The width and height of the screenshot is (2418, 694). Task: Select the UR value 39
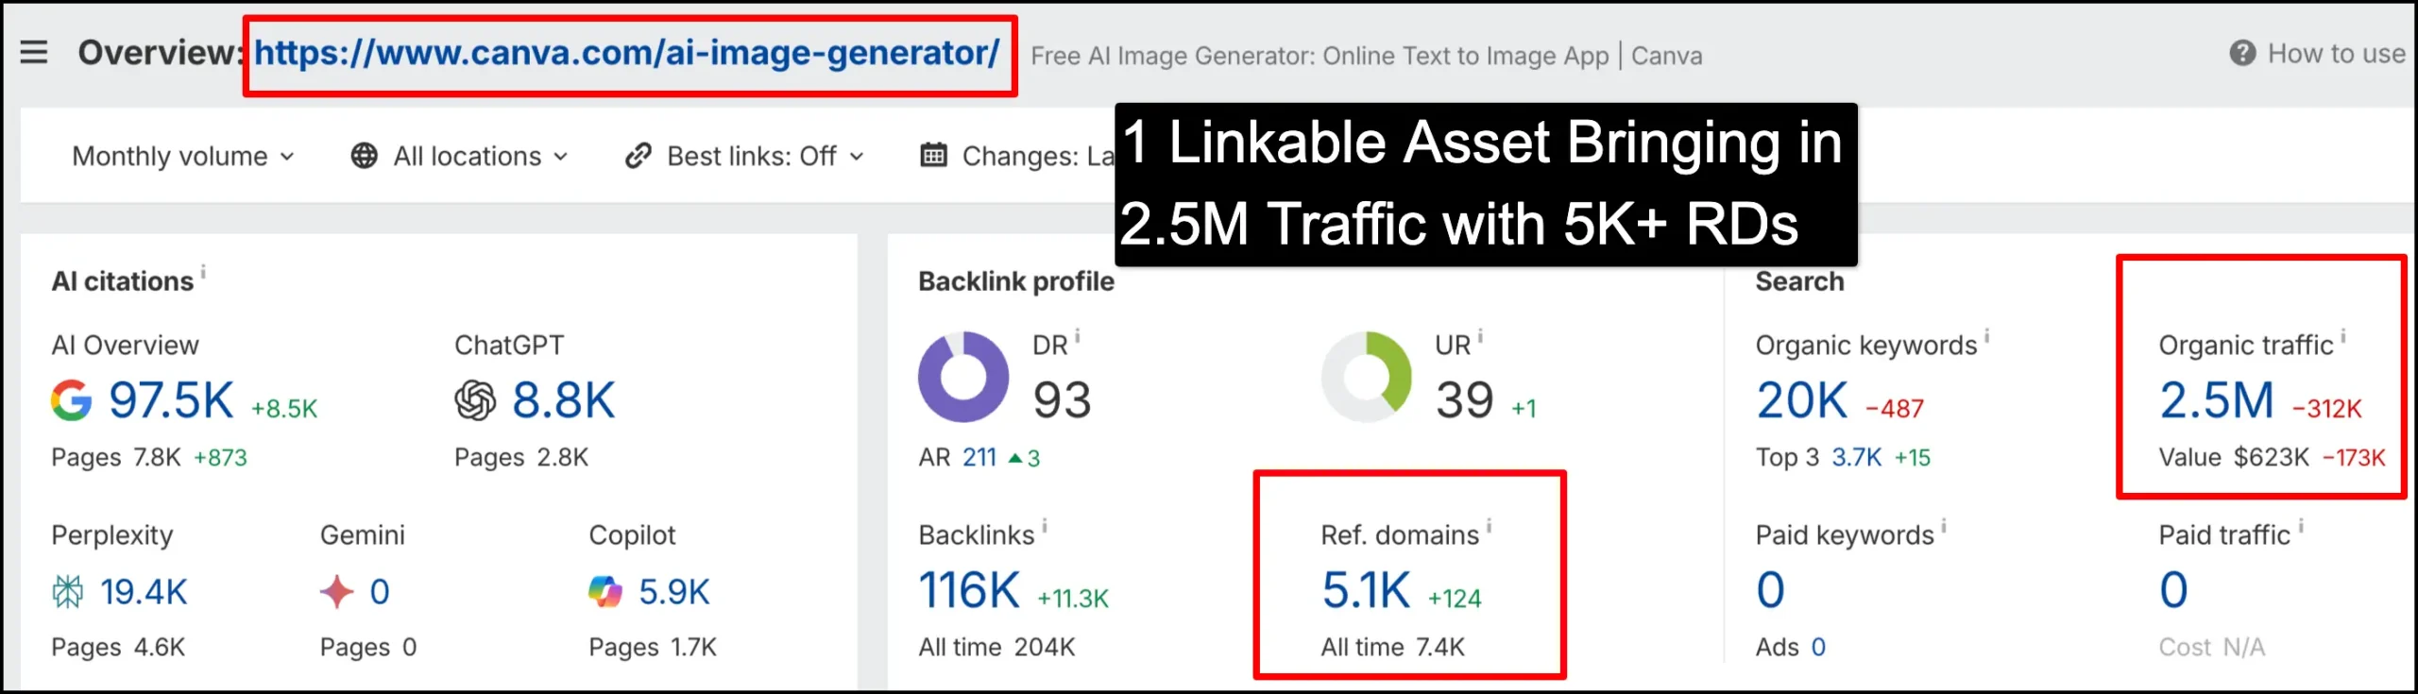click(1464, 400)
